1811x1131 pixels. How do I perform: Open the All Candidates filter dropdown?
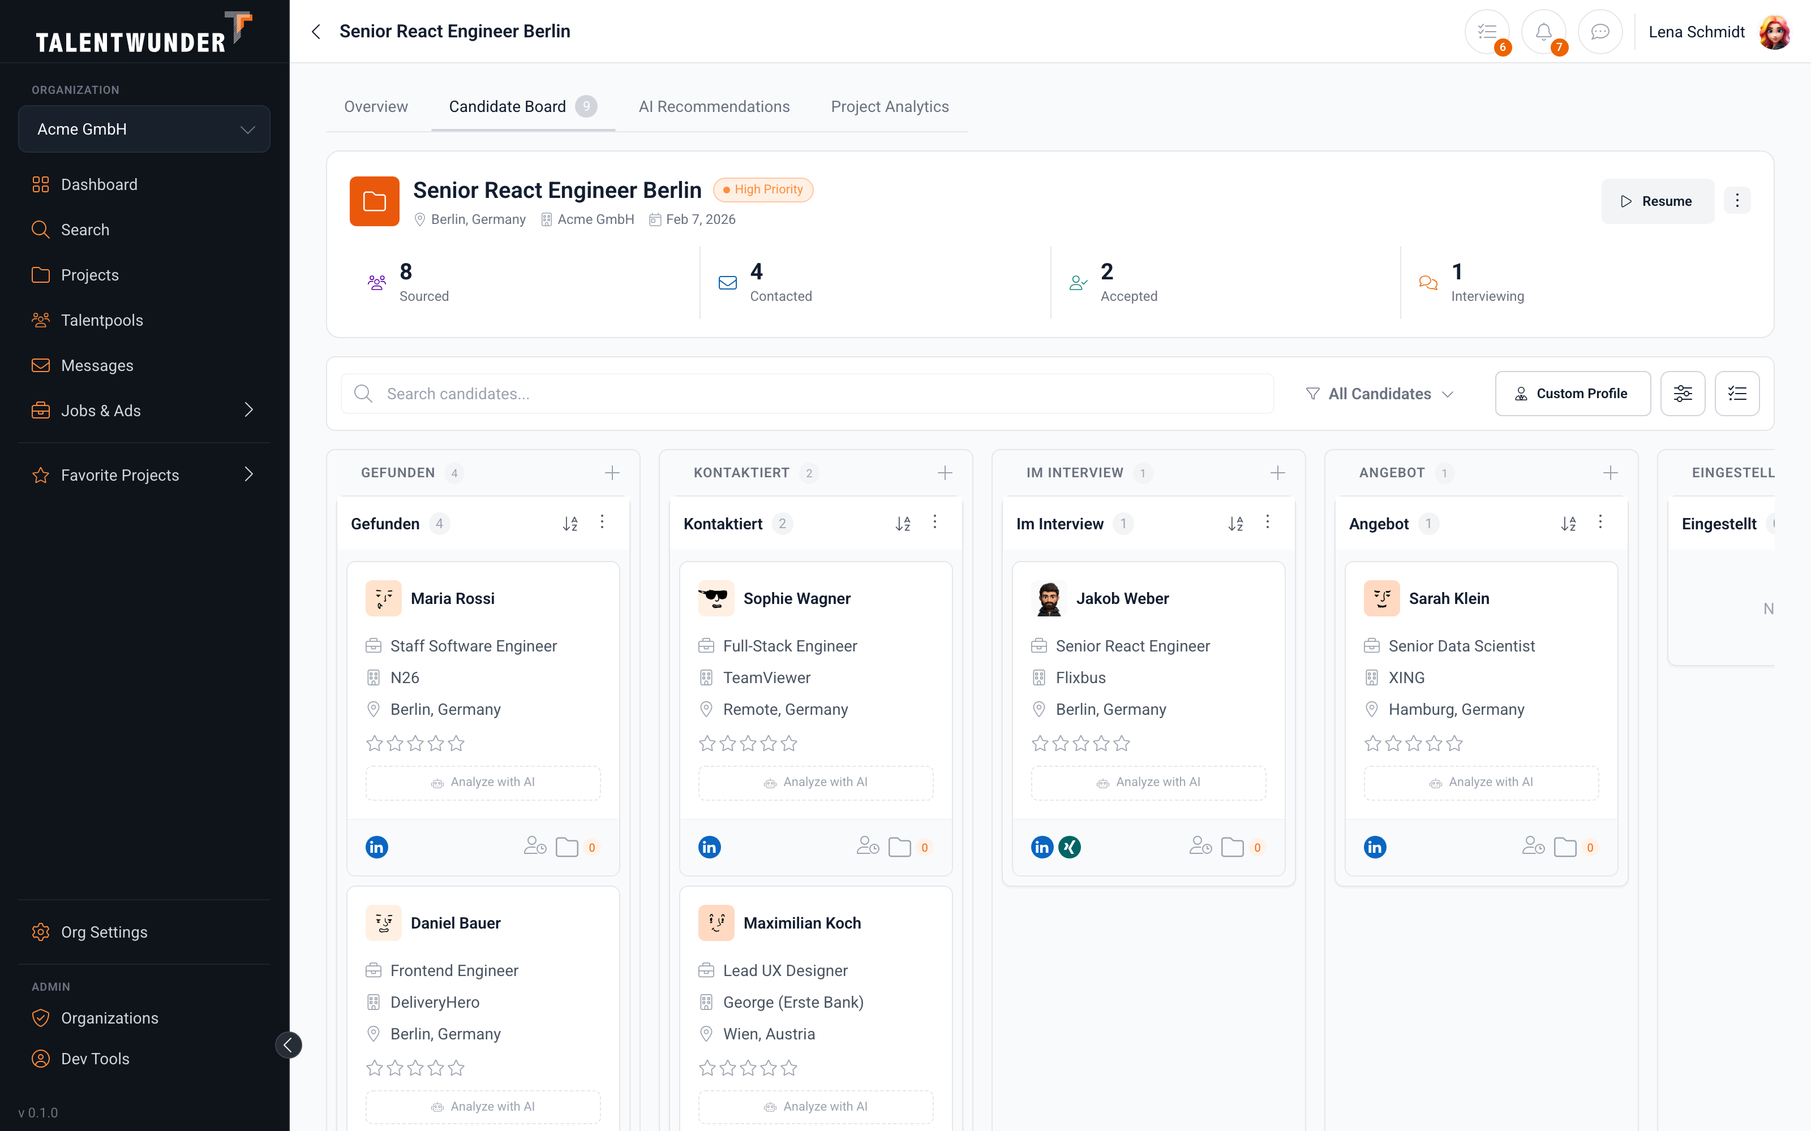1379,394
